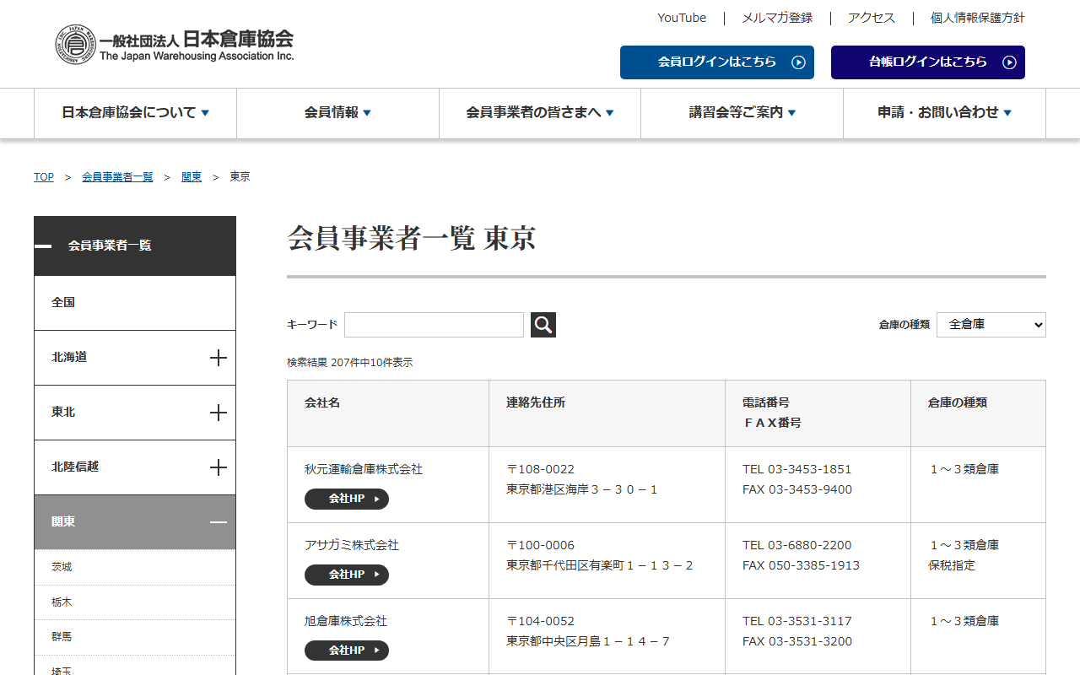
Task: Click address 東京都港区海岸3-30-1
Action: (582, 489)
